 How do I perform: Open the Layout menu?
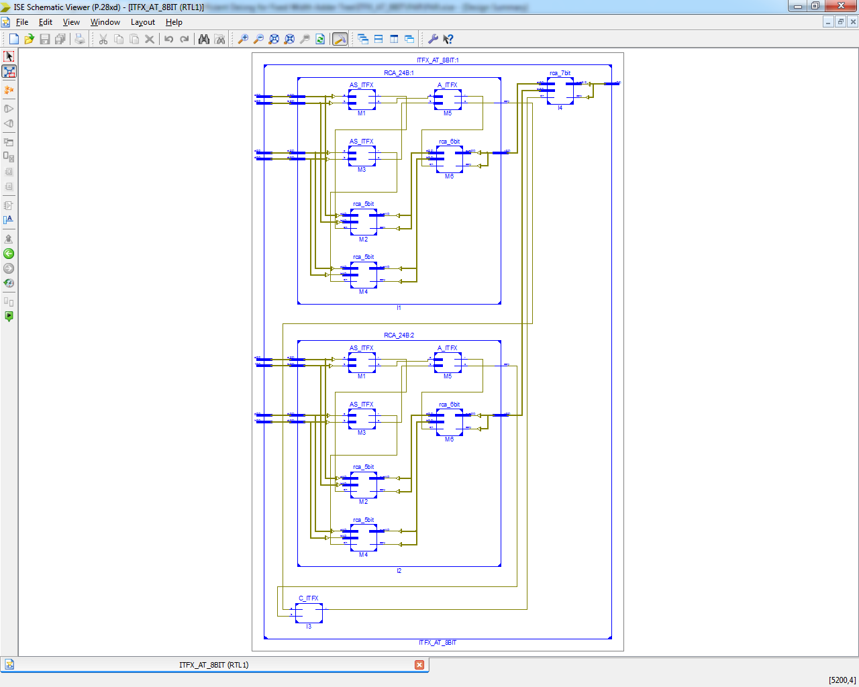pos(143,22)
